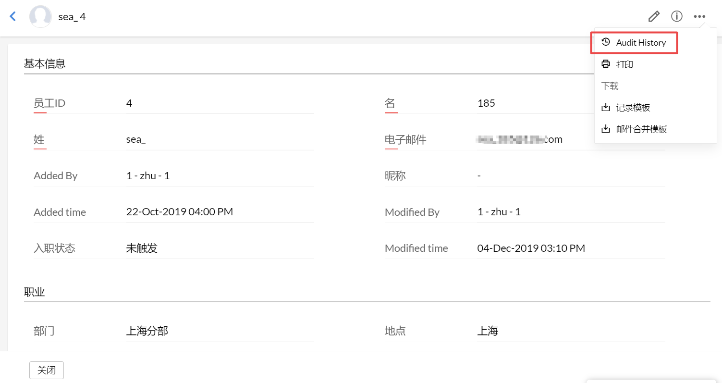Click the 名 field value 185

click(486, 103)
